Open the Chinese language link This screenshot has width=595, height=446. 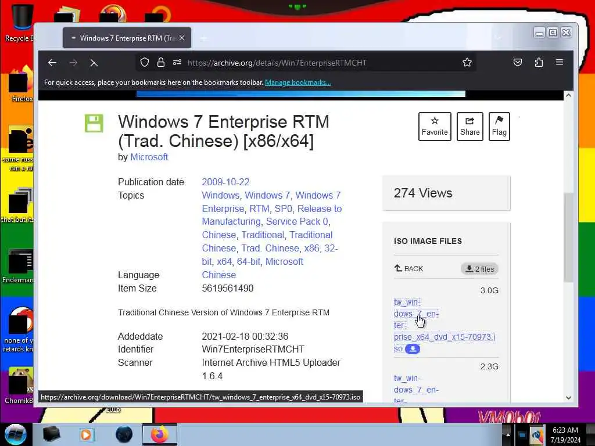(x=218, y=275)
